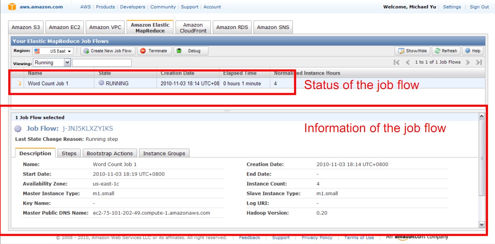The width and height of the screenshot is (495, 244).
Task: Open the Help button
Action: click(x=472, y=51)
